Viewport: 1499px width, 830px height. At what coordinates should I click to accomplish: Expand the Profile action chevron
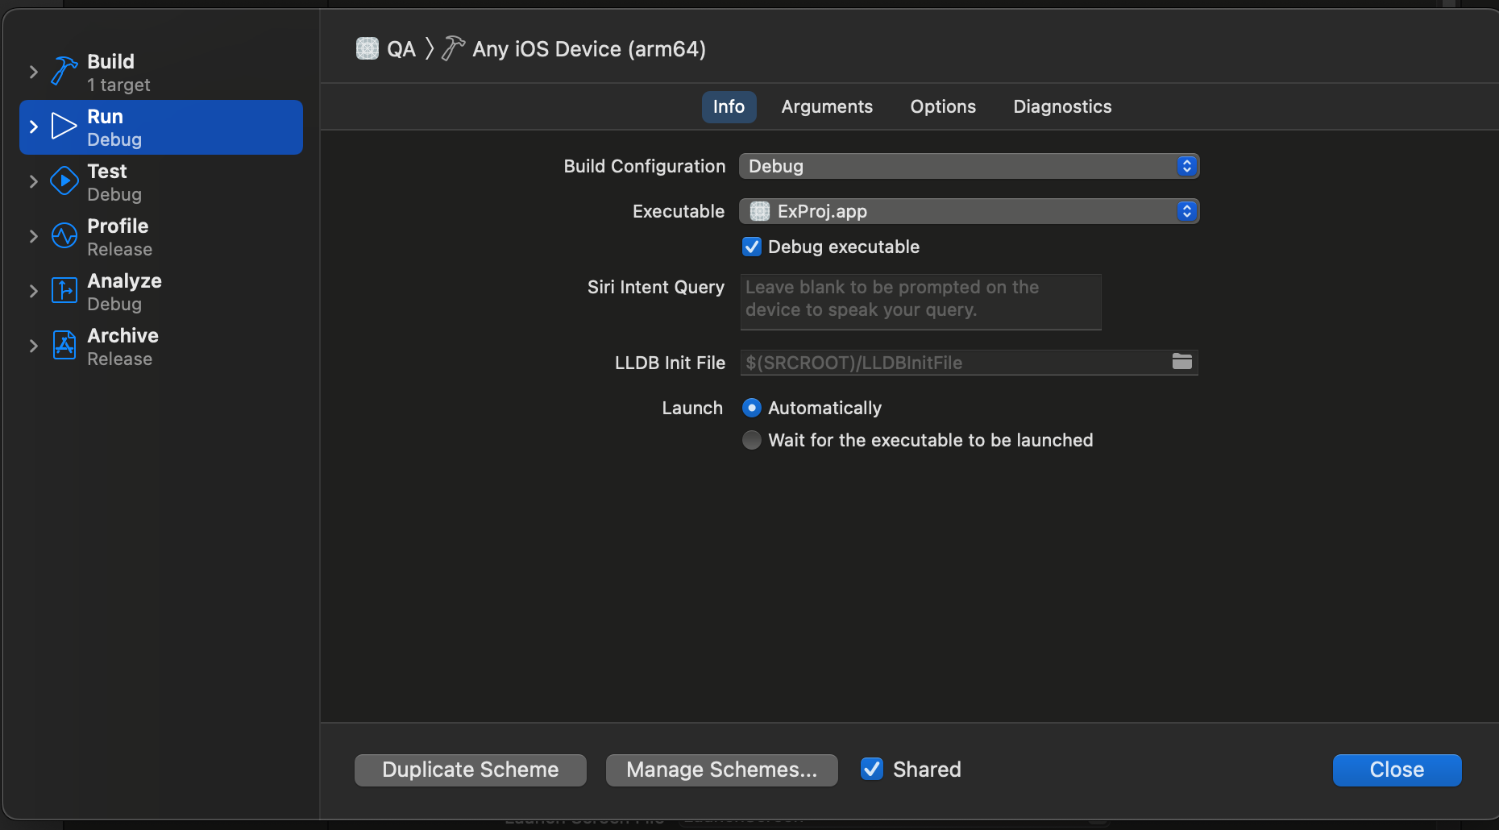point(33,236)
